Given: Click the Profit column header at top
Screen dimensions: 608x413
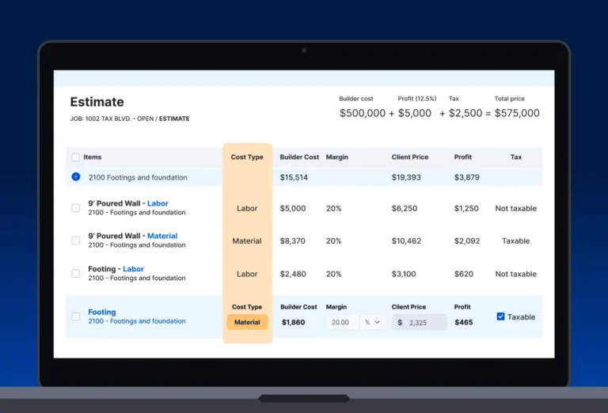Looking at the screenshot, I should 463,157.
